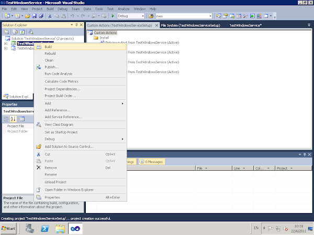Image resolution: width=314 pixels, height=235 pixels.
Task: Choose Clean in the context menu
Action: click(x=81, y=61)
